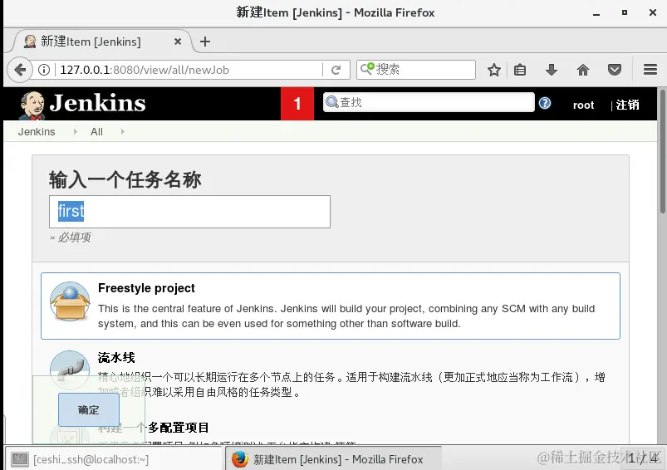Minimize the Firefox window
Viewport: 667px width, 470px height.
click(x=596, y=12)
